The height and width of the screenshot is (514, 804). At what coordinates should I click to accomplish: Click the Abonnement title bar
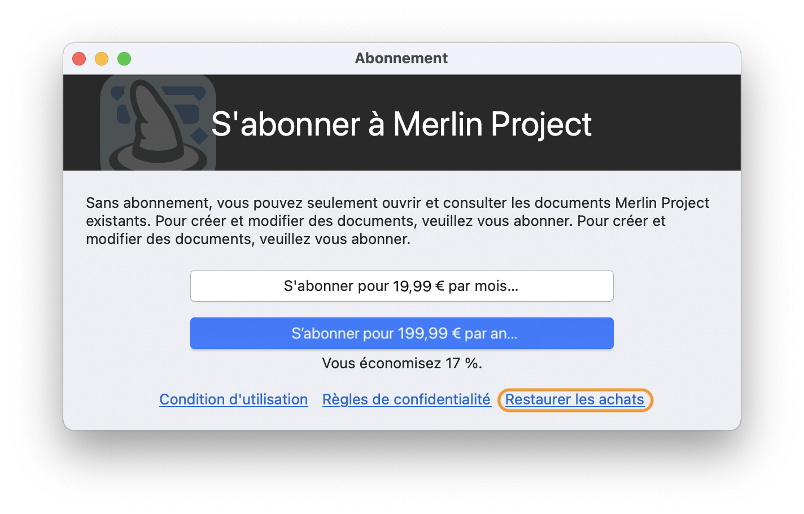click(x=401, y=58)
